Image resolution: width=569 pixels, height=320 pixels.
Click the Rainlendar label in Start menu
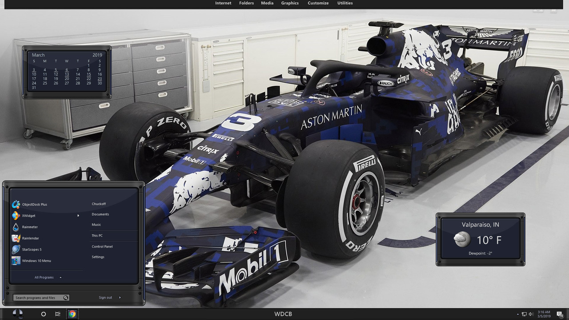[31, 238]
